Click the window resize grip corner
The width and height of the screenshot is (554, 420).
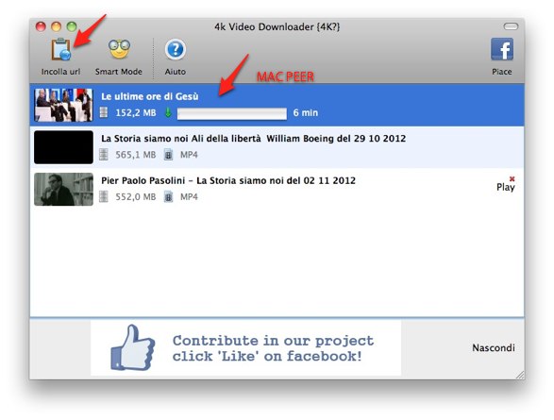tap(520, 375)
